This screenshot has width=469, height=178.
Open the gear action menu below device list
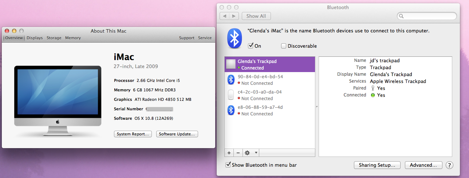pos(251,153)
